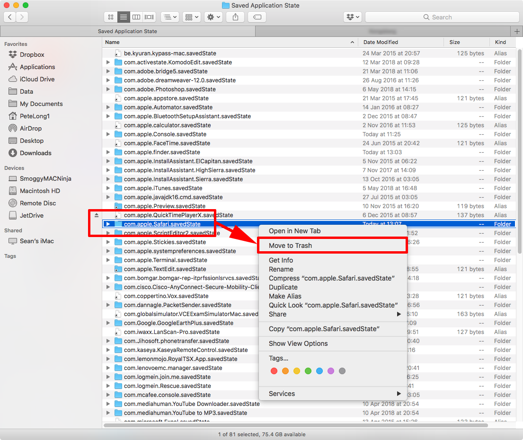
Task: Open Dropbox in the sidebar
Action: point(32,55)
